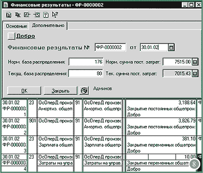Click the underlined Добро firm label
This screenshot has width=203, height=173.
tap(26, 36)
